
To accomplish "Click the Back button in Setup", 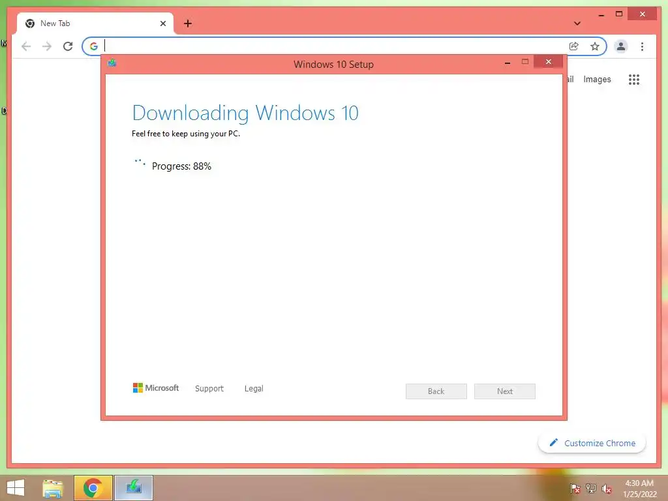I will coord(436,391).
